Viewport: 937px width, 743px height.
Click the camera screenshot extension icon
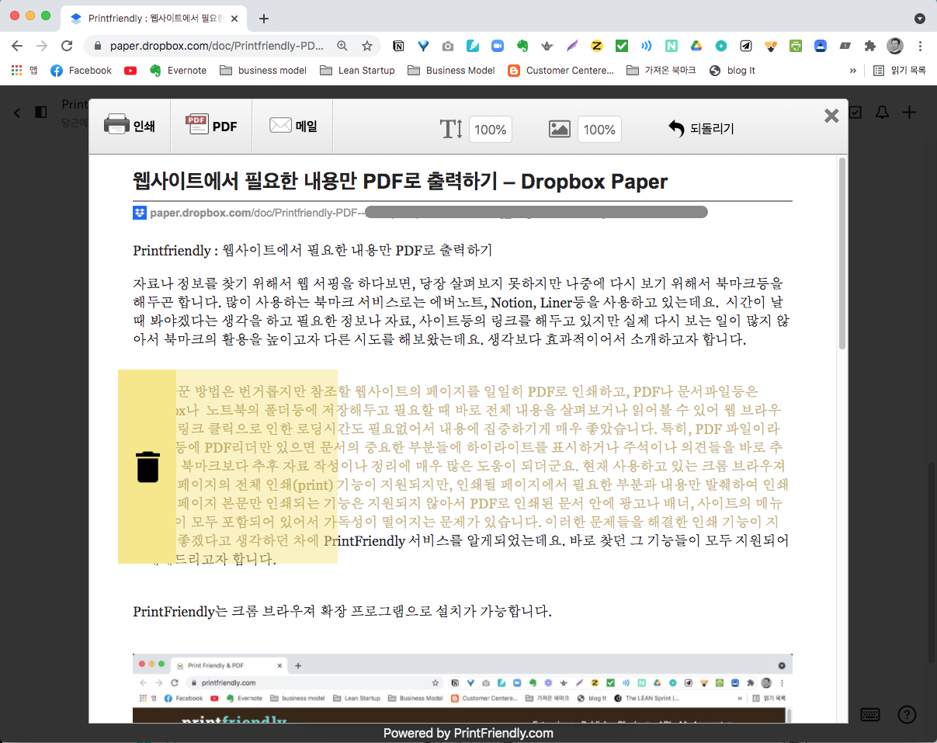click(448, 46)
